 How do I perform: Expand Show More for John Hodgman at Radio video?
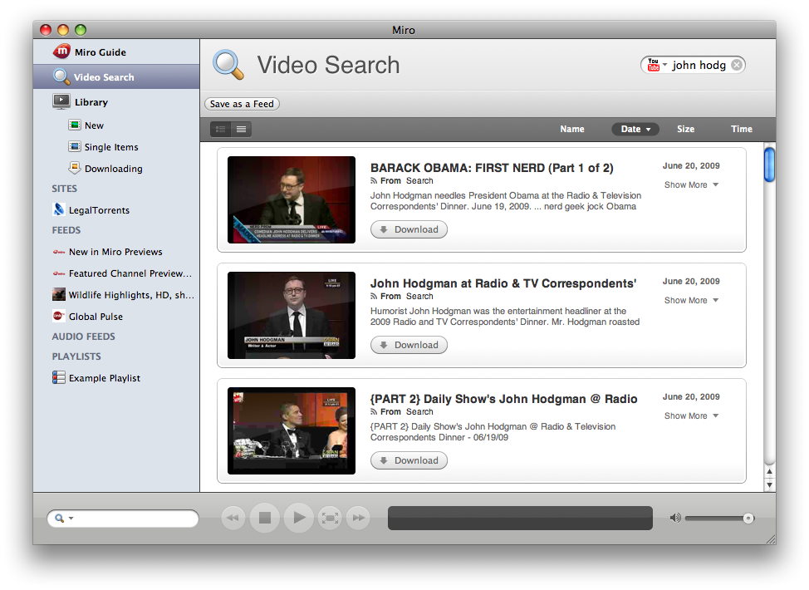point(691,301)
